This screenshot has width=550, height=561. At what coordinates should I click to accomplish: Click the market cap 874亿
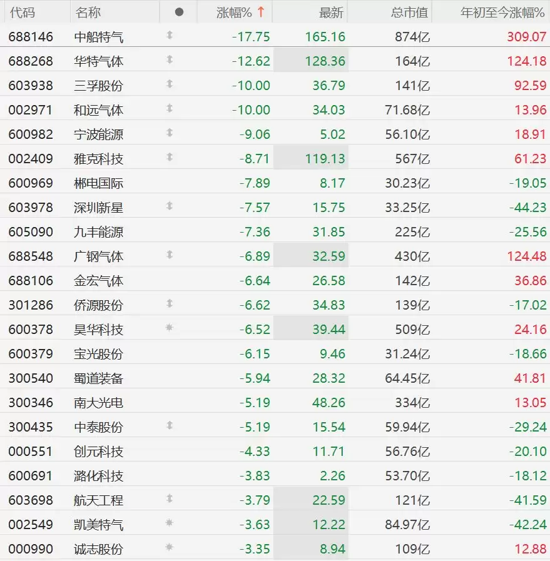click(x=412, y=37)
